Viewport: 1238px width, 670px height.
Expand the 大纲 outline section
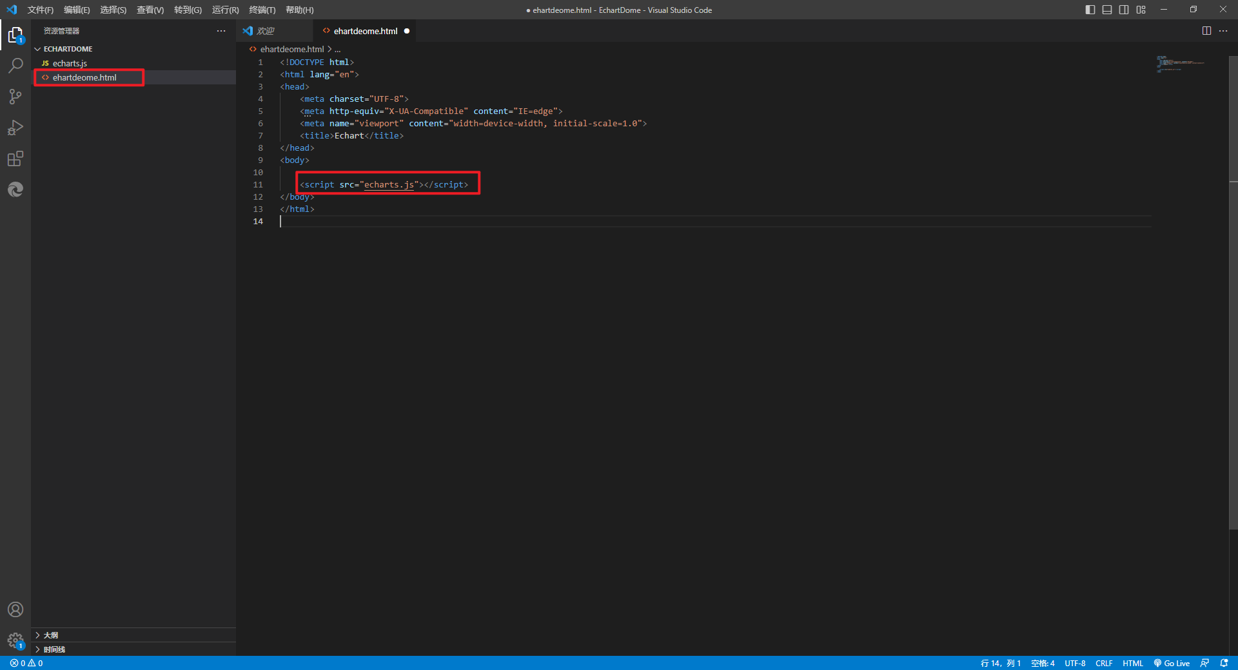(51, 635)
